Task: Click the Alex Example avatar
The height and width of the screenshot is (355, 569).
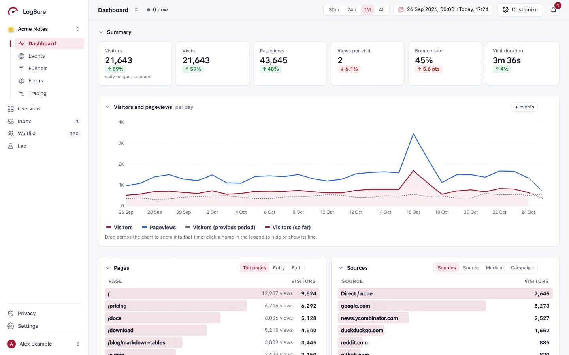Action: (x=11, y=344)
